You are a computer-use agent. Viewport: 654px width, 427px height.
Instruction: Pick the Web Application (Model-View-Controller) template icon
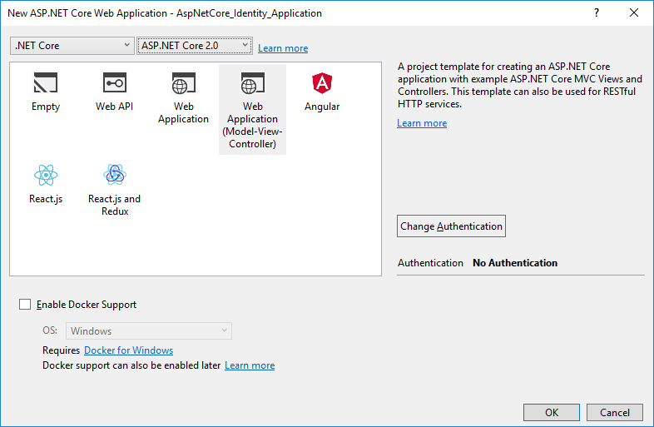252,83
